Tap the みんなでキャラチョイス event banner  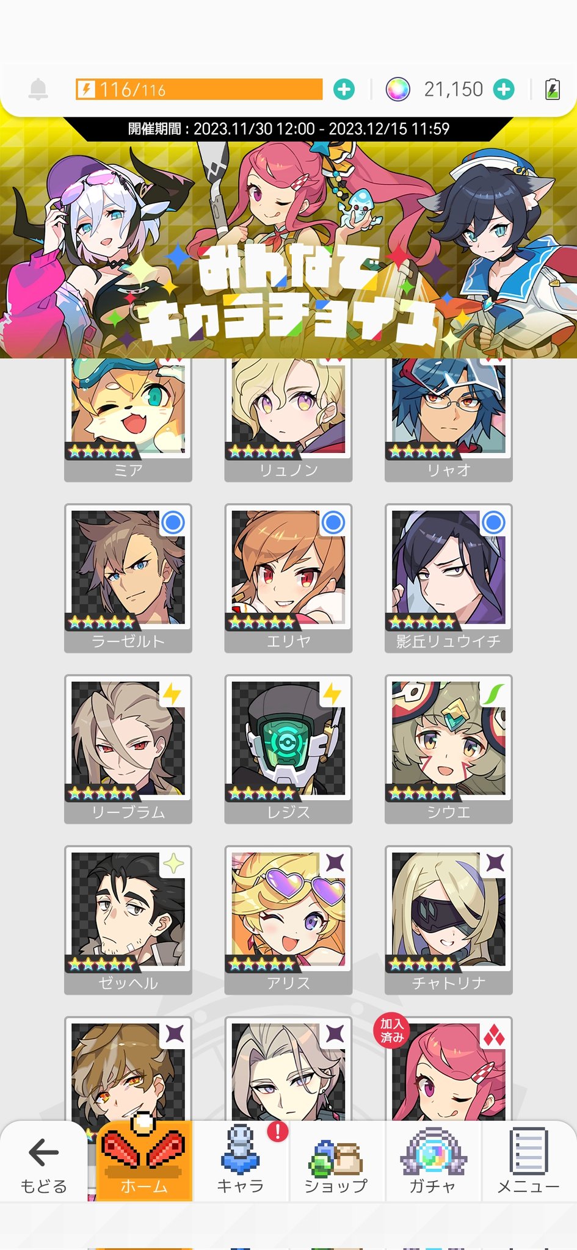click(288, 238)
